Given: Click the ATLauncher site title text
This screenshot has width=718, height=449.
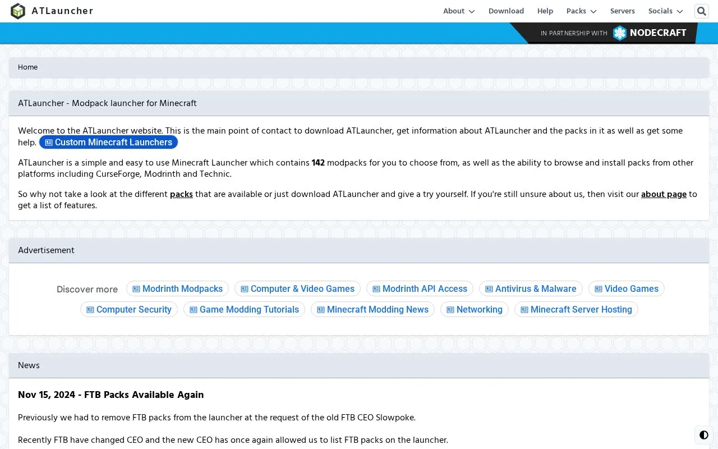Looking at the screenshot, I should click(x=62, y=11).
